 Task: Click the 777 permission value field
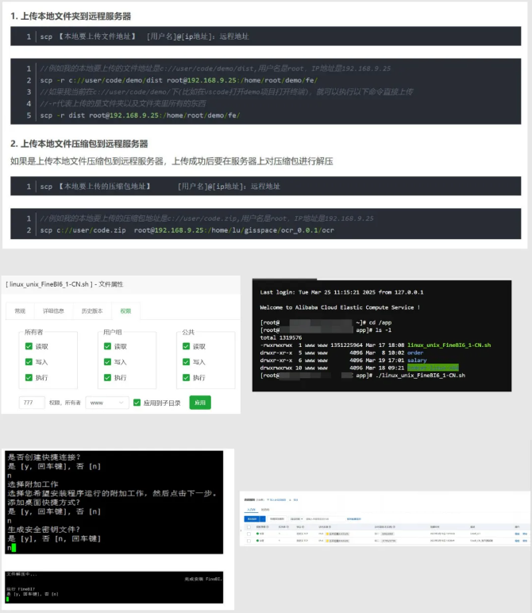point(32,403)
